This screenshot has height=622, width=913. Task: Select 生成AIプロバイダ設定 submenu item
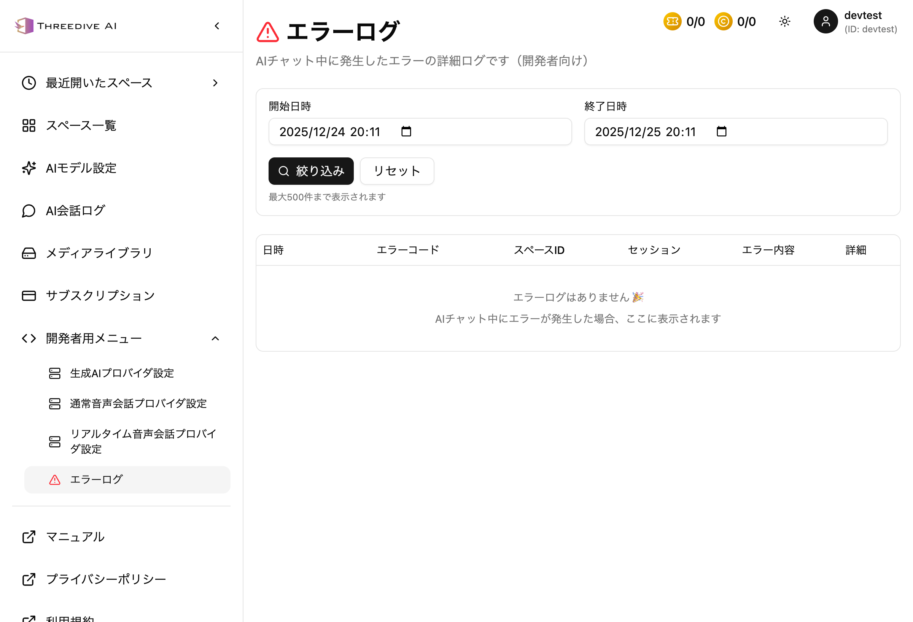[x=127, y=373]
